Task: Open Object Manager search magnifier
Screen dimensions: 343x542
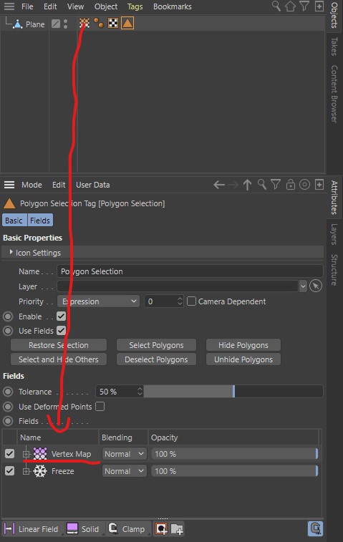Action: point(276,6)
